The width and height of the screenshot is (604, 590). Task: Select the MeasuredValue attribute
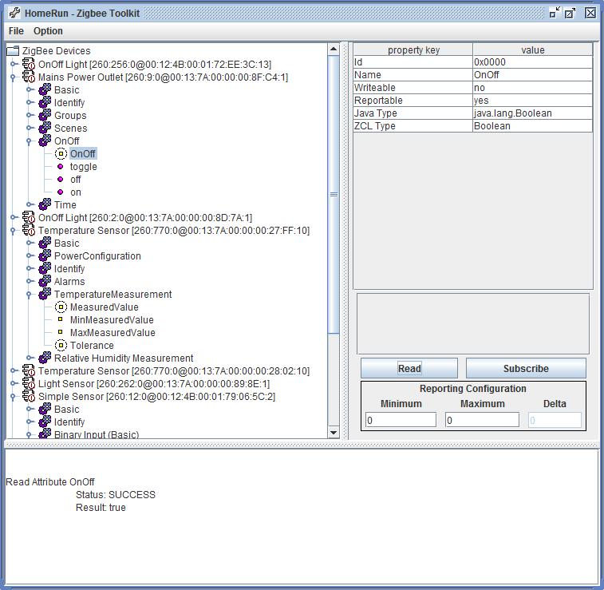coord(104,307)
